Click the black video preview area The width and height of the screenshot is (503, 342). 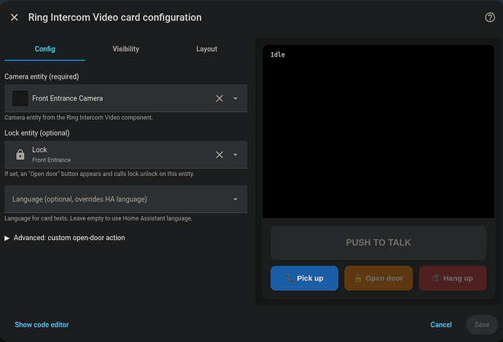[378, 131]
